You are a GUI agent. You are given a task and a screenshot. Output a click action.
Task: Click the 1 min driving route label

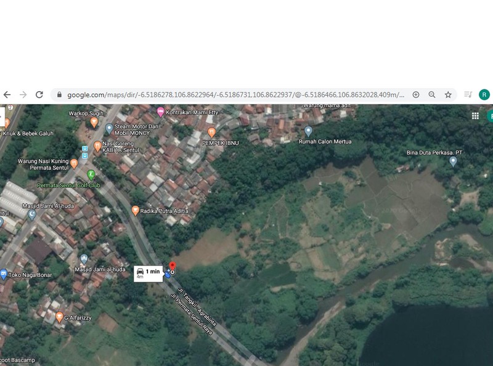[149, 274]
